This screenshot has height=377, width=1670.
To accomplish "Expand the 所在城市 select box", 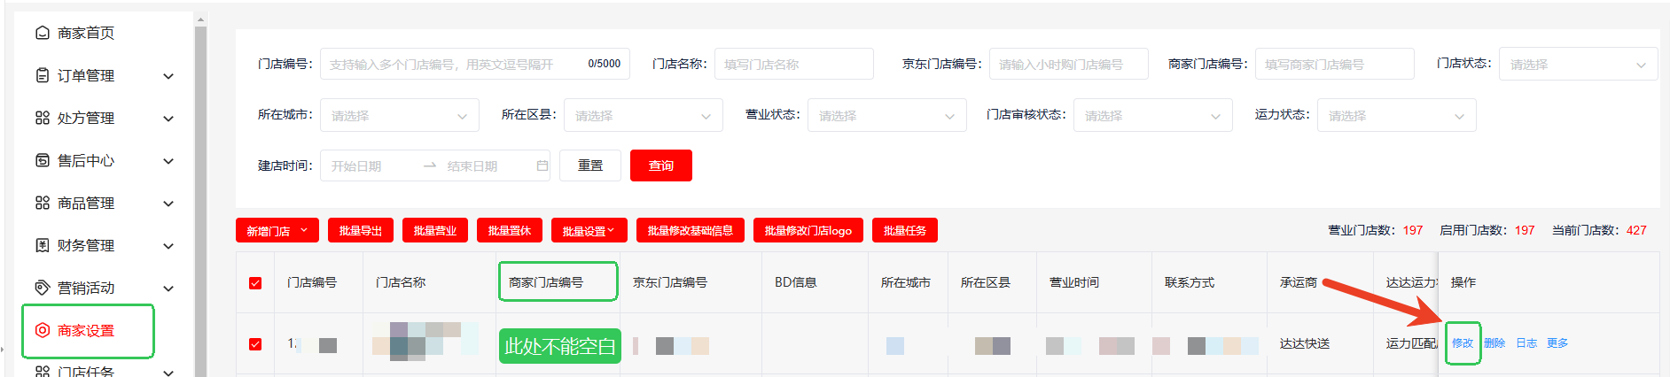I will 399,116.
